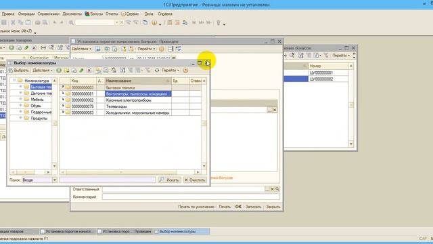433x244 pixels.
Task: Open the Отчеты menu
Action: coord(112,14)
